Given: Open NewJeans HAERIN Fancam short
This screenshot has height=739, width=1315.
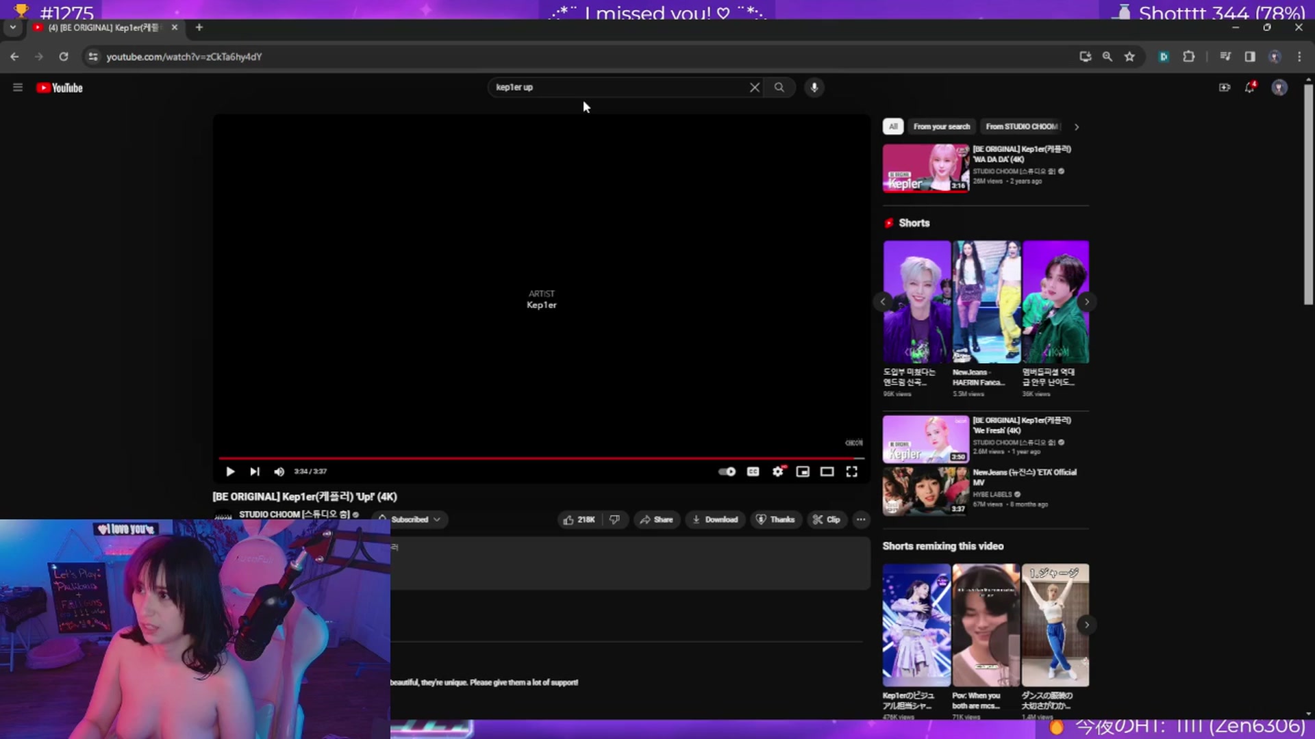Looking at the screenshot, I should pyautogui.click(x=986, y=302).
